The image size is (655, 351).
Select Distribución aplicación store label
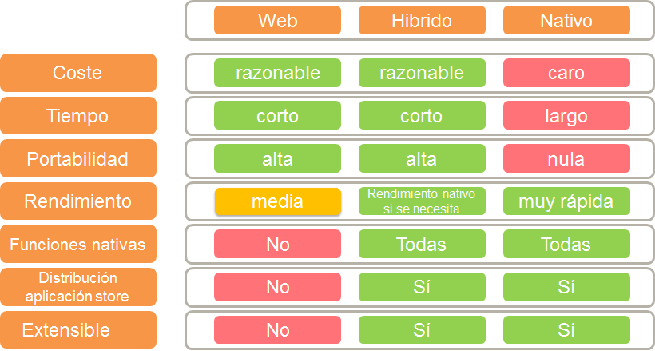pyautogui.click(x=77, y=287)
